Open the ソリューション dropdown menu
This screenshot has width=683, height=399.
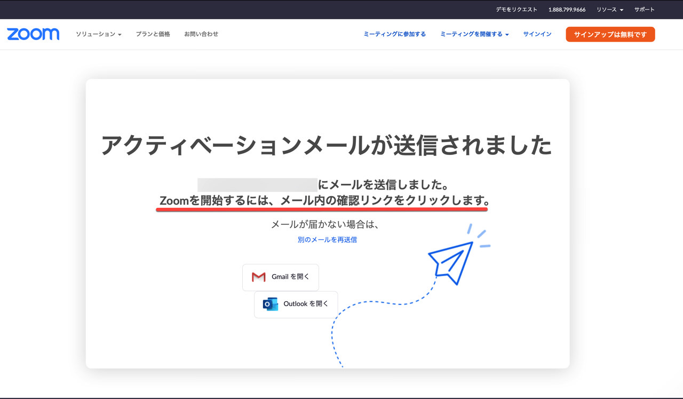point(99,34)
